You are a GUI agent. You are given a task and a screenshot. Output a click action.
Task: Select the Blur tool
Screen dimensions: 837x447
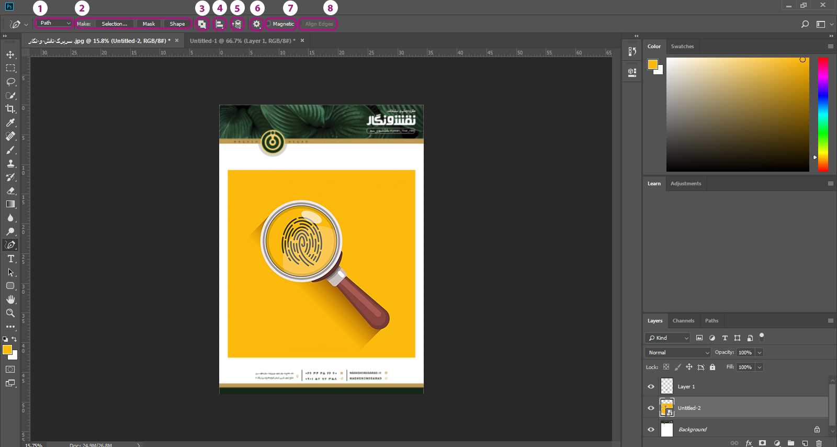10,218
